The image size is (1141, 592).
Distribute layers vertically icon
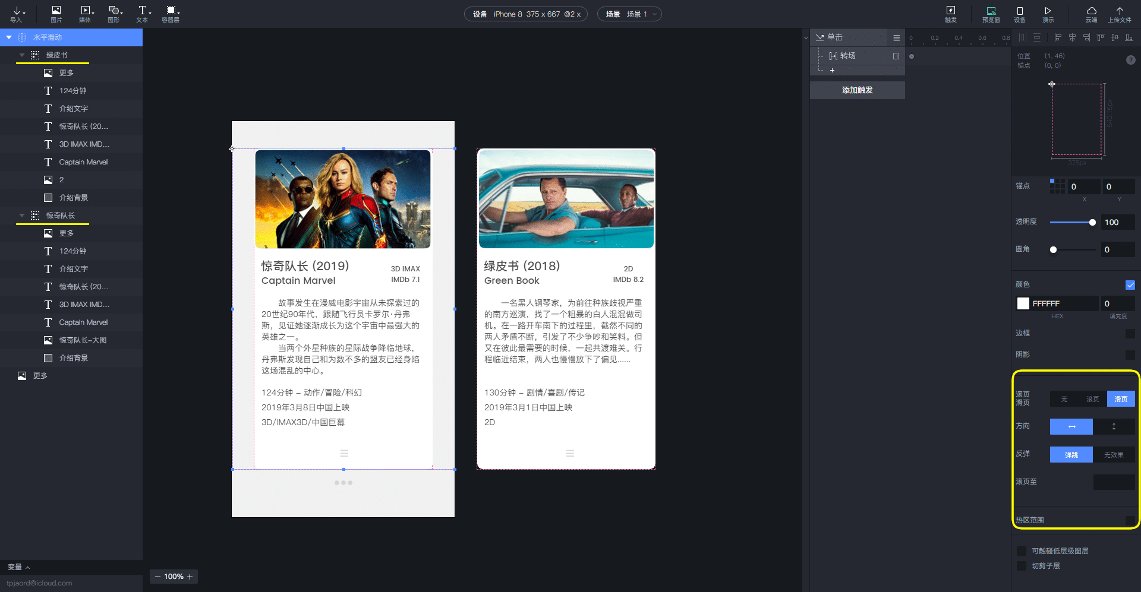point(1037,37)
